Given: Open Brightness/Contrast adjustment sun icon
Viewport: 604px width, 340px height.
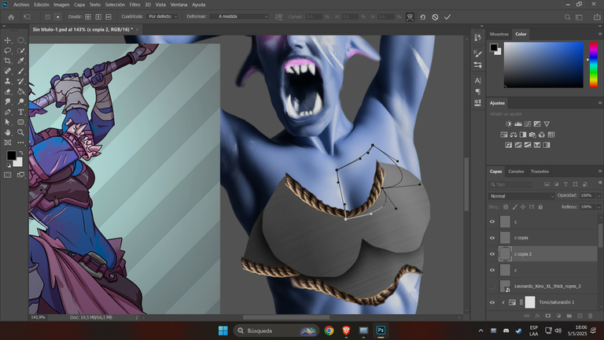Looking at the screenshot, I should click(509, 124).
